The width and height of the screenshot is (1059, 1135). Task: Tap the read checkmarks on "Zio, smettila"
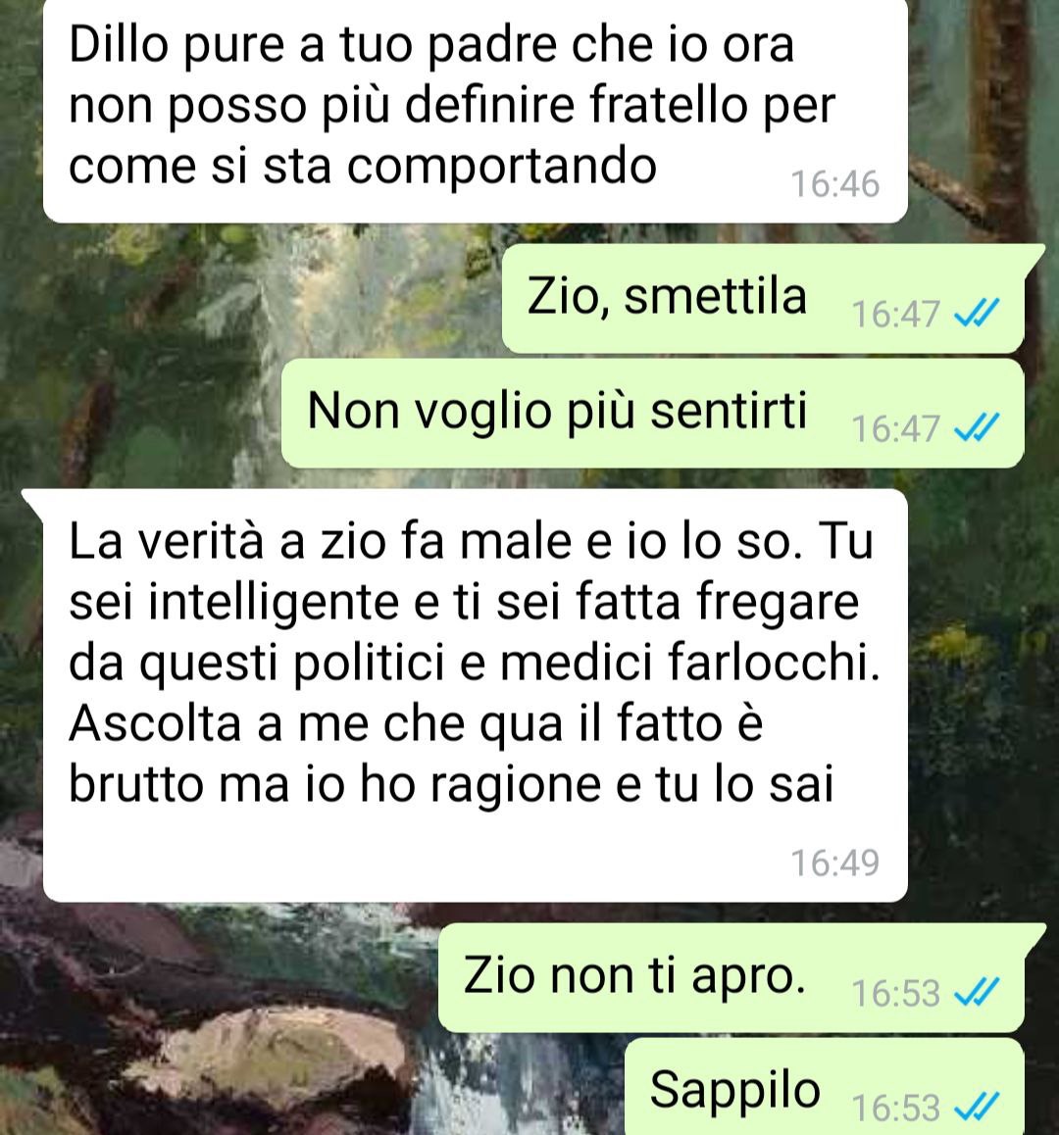tap(978, 313)
